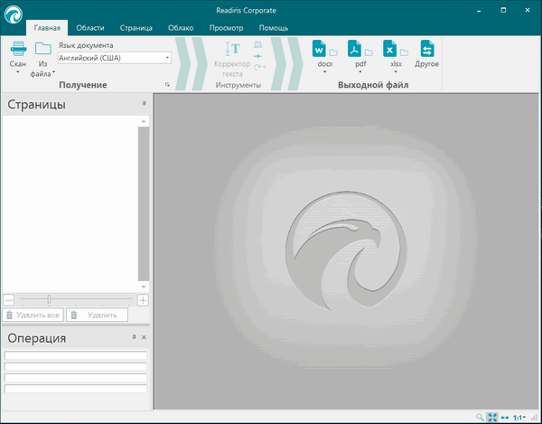Open the Язык документа language combo box
This screenshot has height=424, width=542.
115,58
